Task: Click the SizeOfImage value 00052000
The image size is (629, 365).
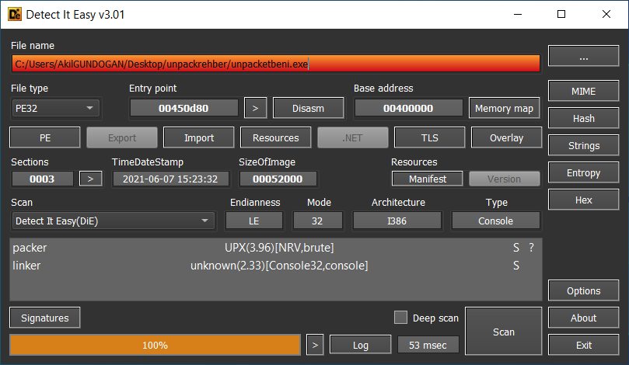Action: 278,179
